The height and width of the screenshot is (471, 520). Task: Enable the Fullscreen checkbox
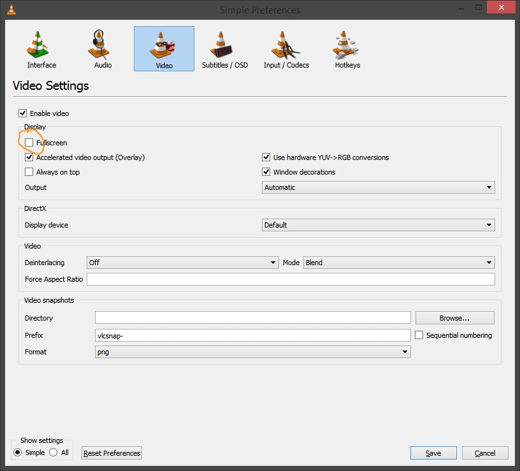pyautogui.click(x=29, y=142)
